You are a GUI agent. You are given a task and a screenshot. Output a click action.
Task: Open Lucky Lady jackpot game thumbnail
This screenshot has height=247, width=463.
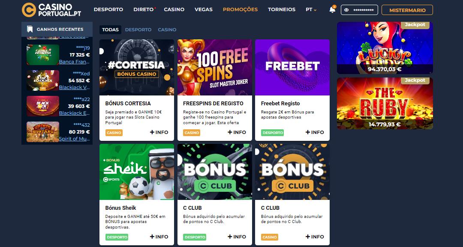pyautogui.click(x=385, y=48)
